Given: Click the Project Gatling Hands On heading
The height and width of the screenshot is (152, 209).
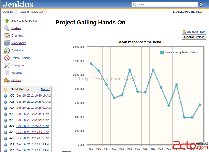Looking at the screenshot, I should click(x=90, y=23).
